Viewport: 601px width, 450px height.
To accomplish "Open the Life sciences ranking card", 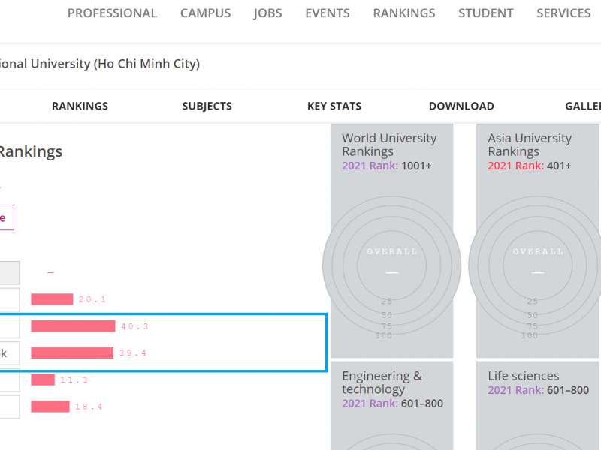I will (x=523, y=376).
